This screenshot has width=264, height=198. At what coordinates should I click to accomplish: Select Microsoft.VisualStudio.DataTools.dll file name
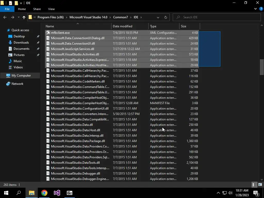tap(76, 163)
